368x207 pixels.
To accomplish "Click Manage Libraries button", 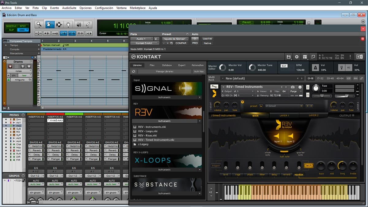I will tap(165, 71).
